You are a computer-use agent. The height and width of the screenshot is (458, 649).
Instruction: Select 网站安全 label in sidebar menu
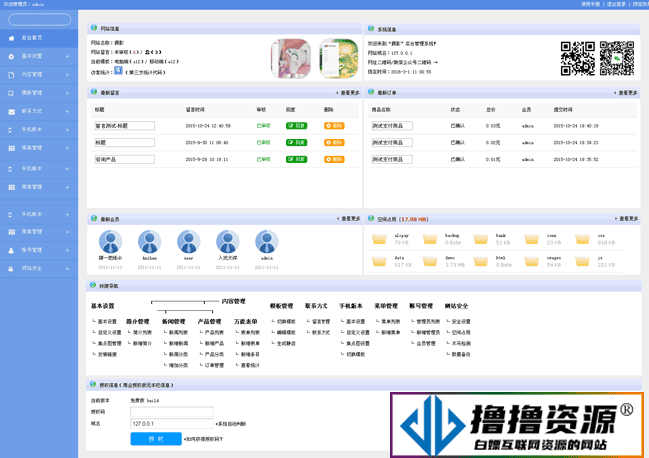click(x=32, y=269)
